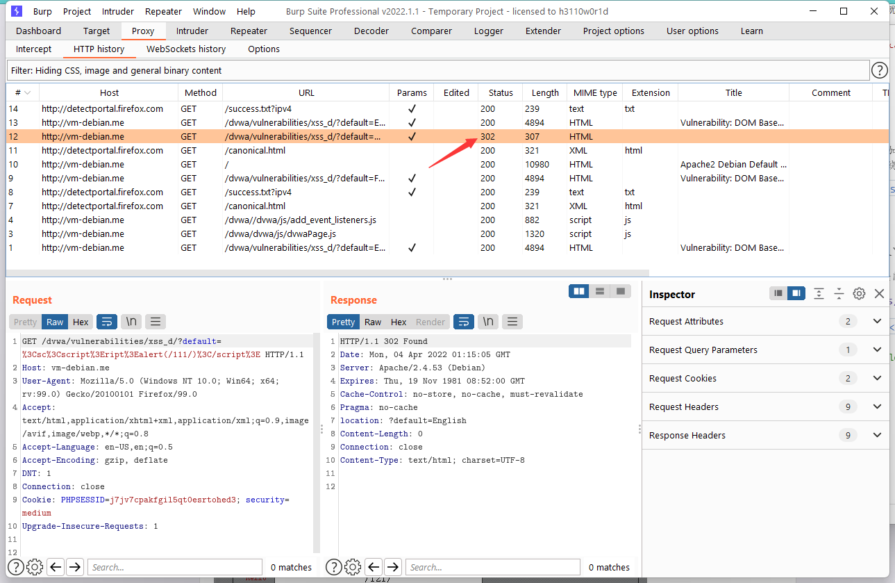Sort history by # column
The image size is (895, 583).
[23, 92]
